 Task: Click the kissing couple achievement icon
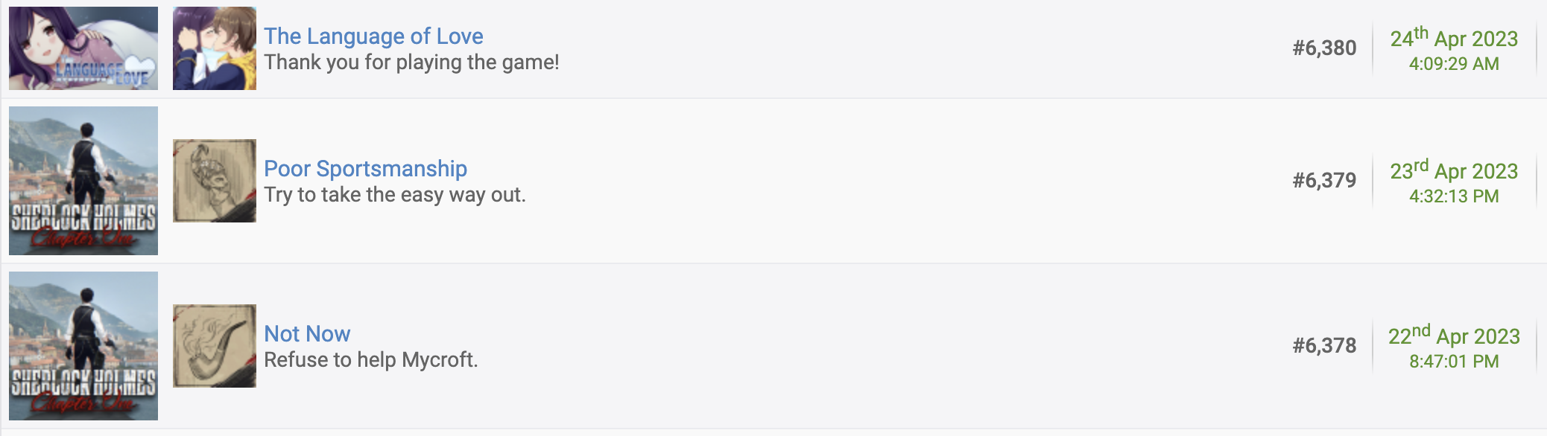pos(215,48)
